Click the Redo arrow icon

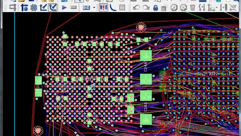[x=146, y=8]
